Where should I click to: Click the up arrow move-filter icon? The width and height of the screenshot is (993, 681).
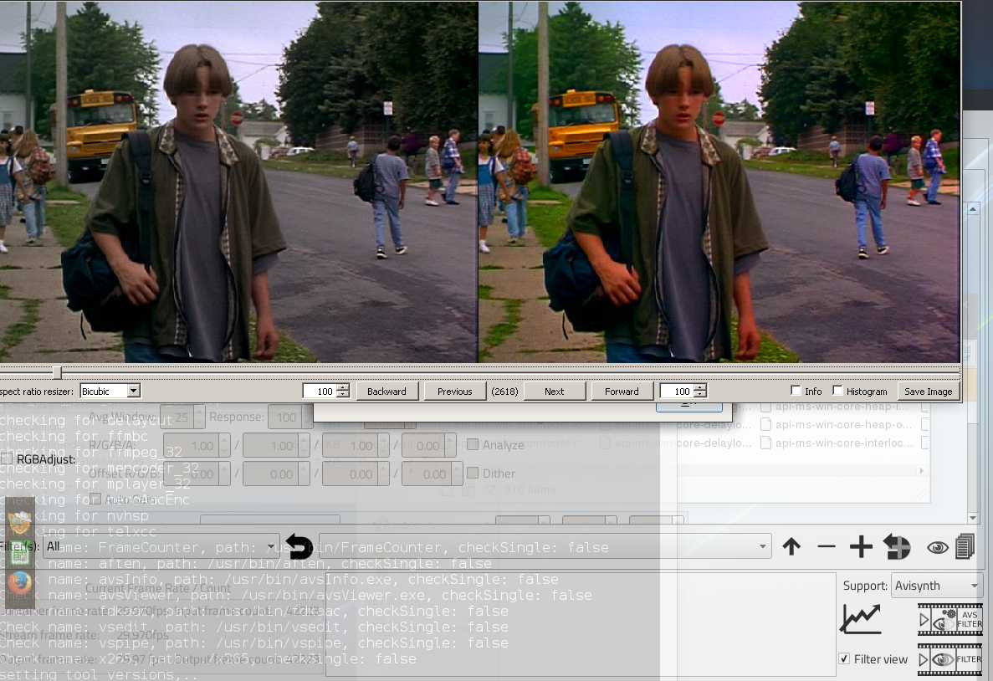[x=791, y=547]
